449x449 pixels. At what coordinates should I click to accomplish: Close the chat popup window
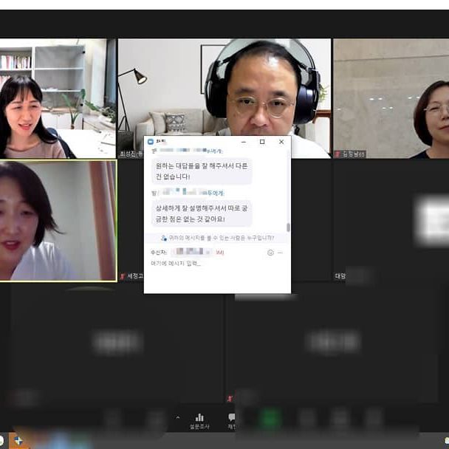281,141
